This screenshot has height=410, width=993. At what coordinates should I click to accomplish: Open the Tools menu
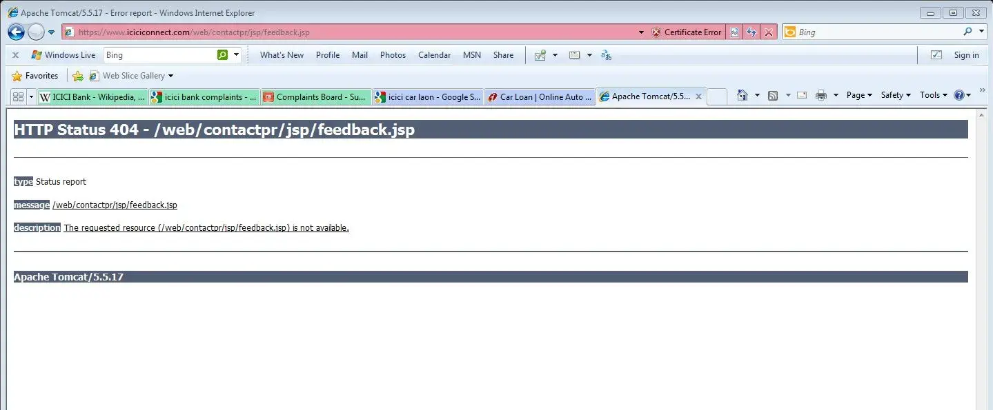(934, 95)
